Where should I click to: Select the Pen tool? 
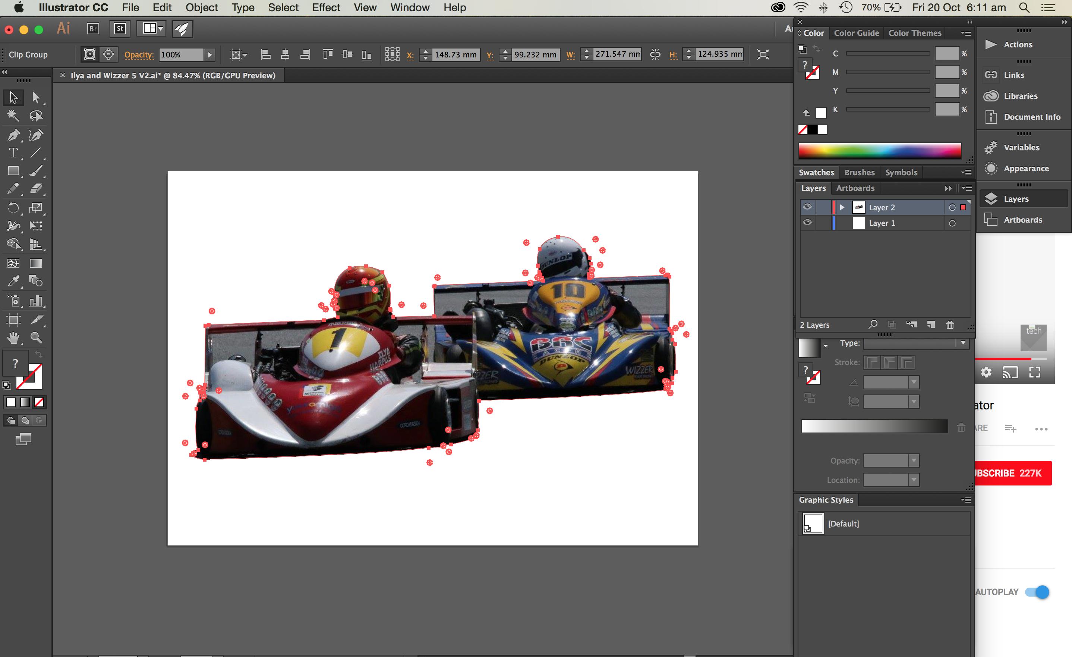pos(13,135)
